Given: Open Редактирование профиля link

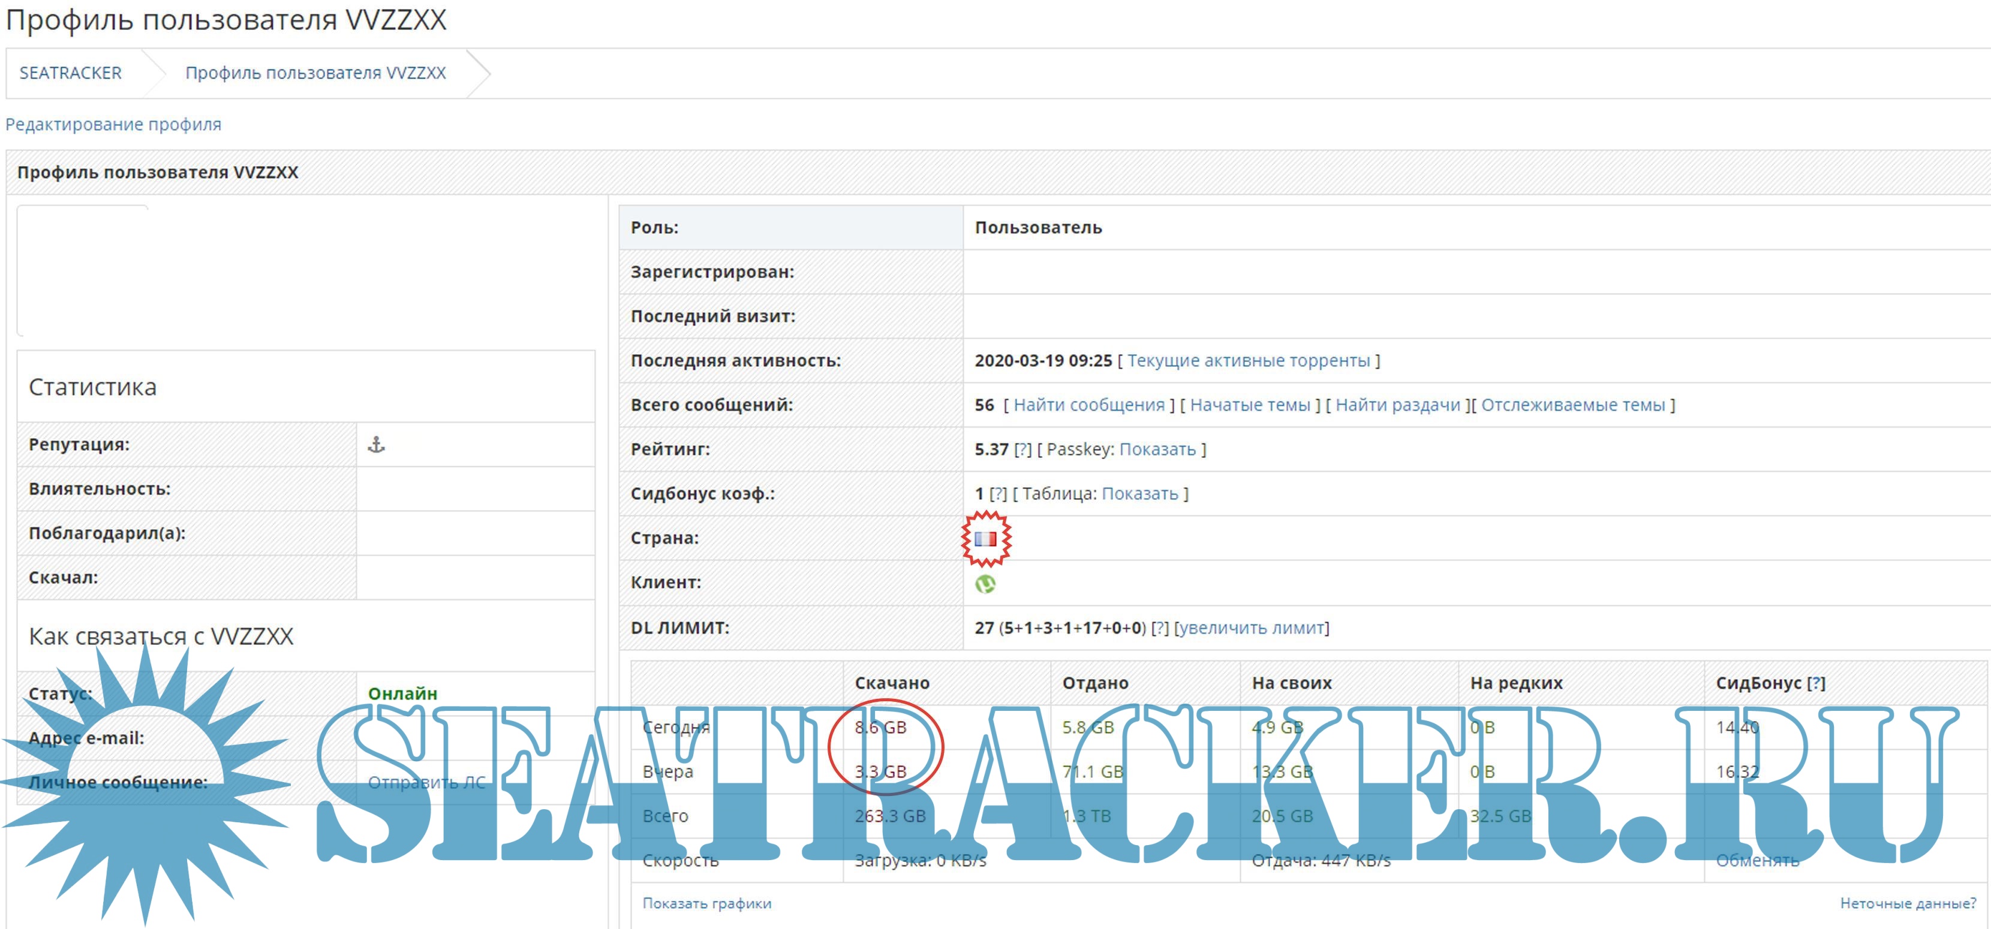Looking at the screenshot, I should point(113,124).
